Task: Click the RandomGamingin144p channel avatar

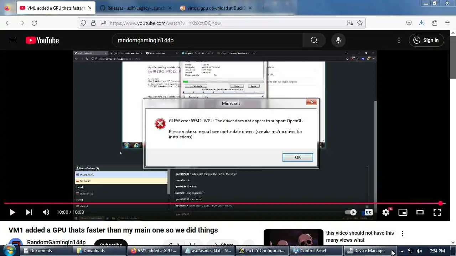Action: [x=16, y=242]
